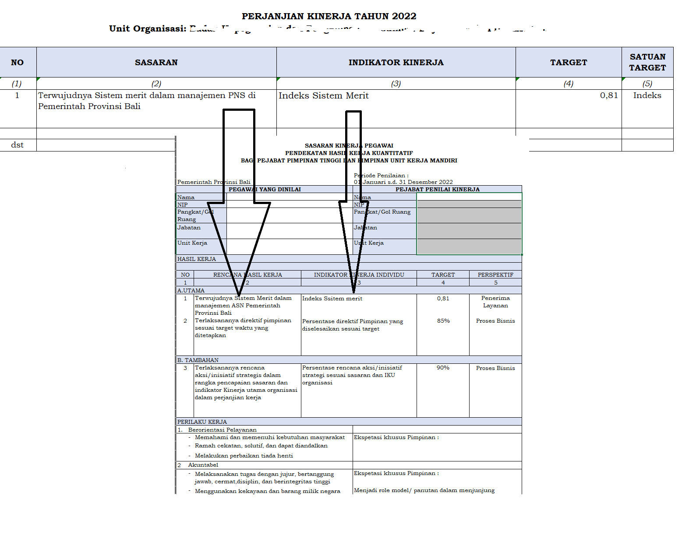Select the 0,81 target value in top table
682x535 pixels.
point(609,95)
